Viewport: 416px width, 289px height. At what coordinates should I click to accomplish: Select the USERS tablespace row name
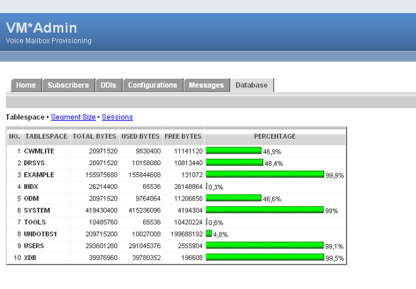click(x=35, y=245)
